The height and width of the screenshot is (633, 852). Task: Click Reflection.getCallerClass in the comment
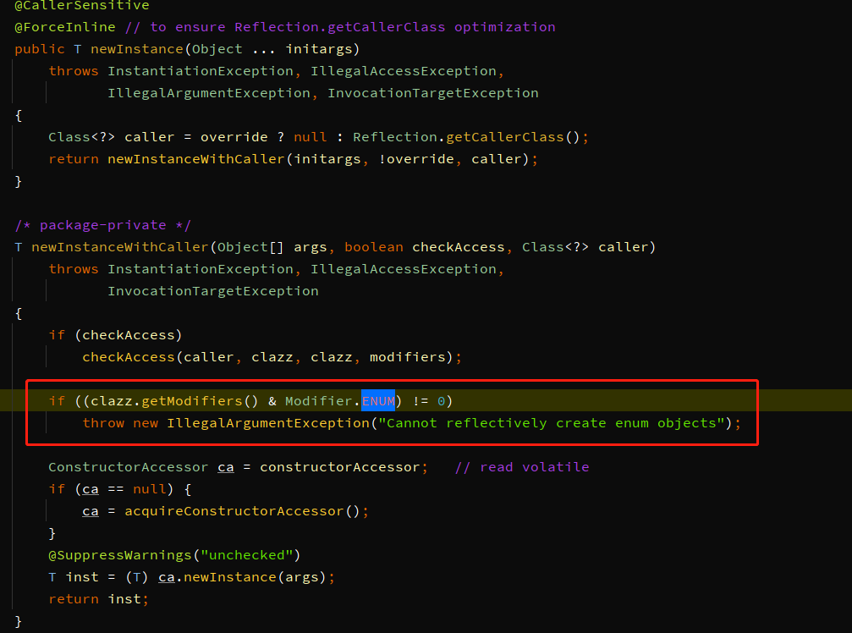[x=339, y=27]
